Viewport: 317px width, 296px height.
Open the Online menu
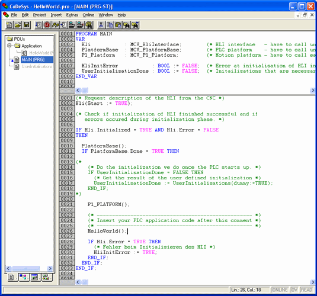coord(88,15)
